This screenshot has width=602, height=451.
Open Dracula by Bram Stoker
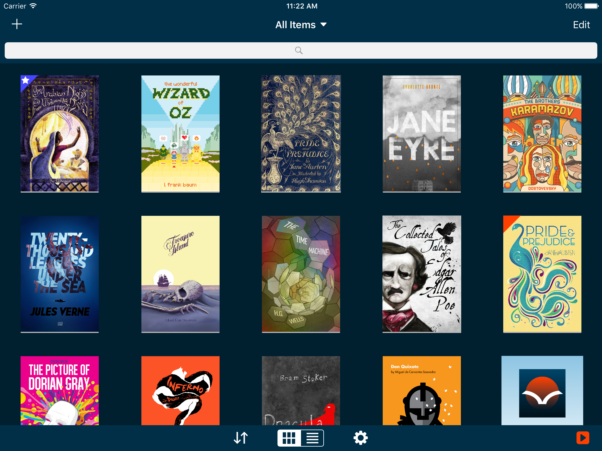click(301, 391)
